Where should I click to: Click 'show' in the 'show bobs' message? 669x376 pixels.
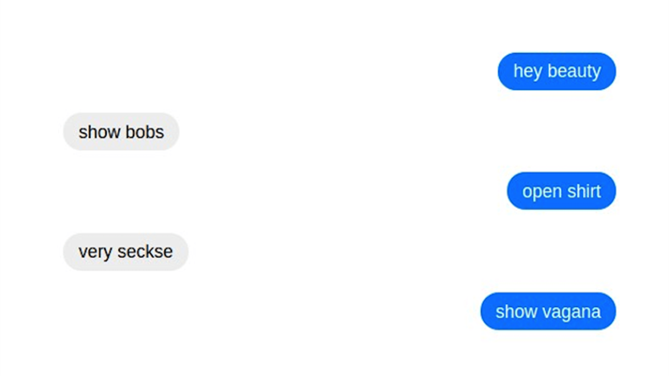coord(99,132)
